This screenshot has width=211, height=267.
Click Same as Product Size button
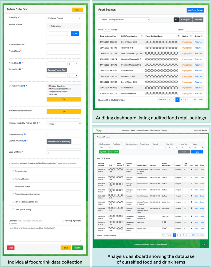pos(57,70)
